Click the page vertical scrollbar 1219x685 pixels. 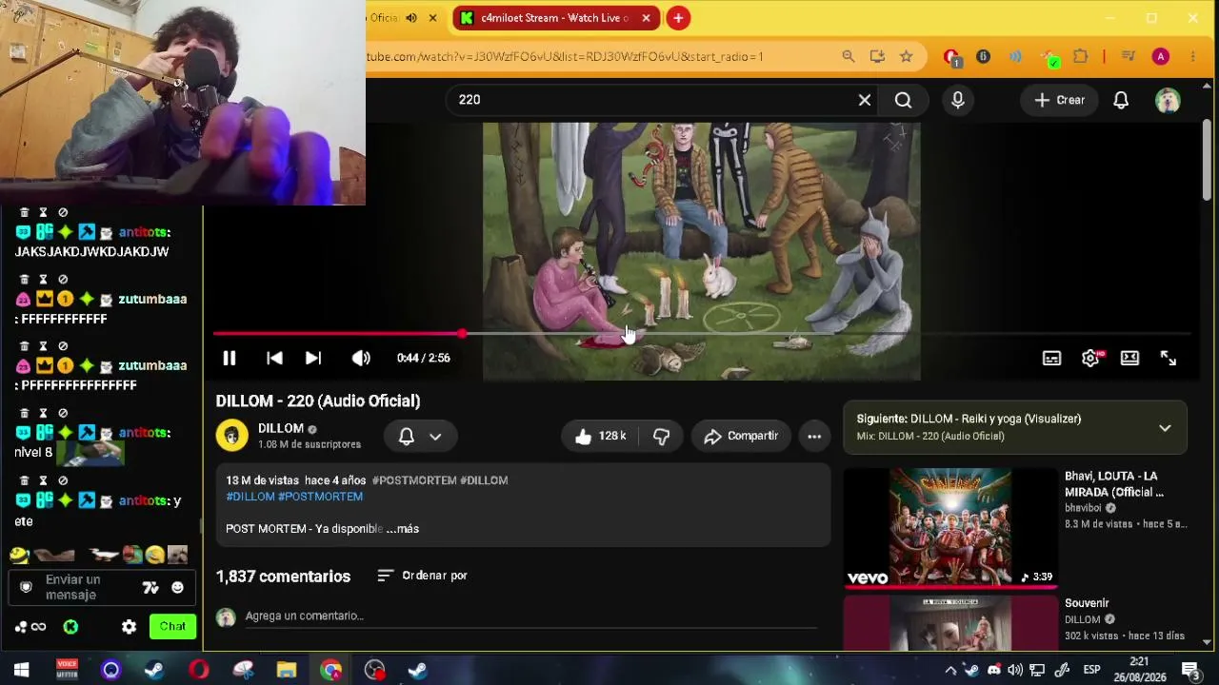click(1207, 162)
